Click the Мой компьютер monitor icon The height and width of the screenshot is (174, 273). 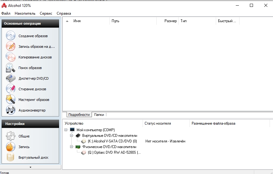pyautogui.click(x=72, y=130)
